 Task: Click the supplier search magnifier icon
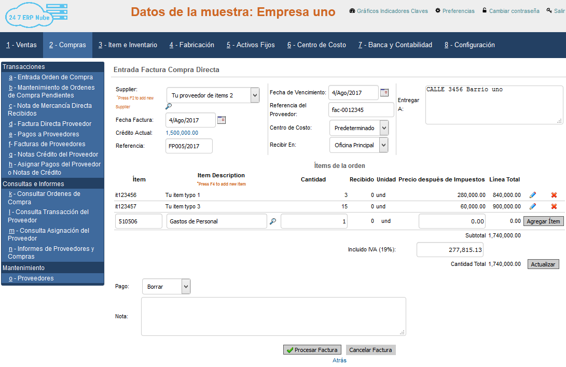pyautogui.click(x=168, y=107)
